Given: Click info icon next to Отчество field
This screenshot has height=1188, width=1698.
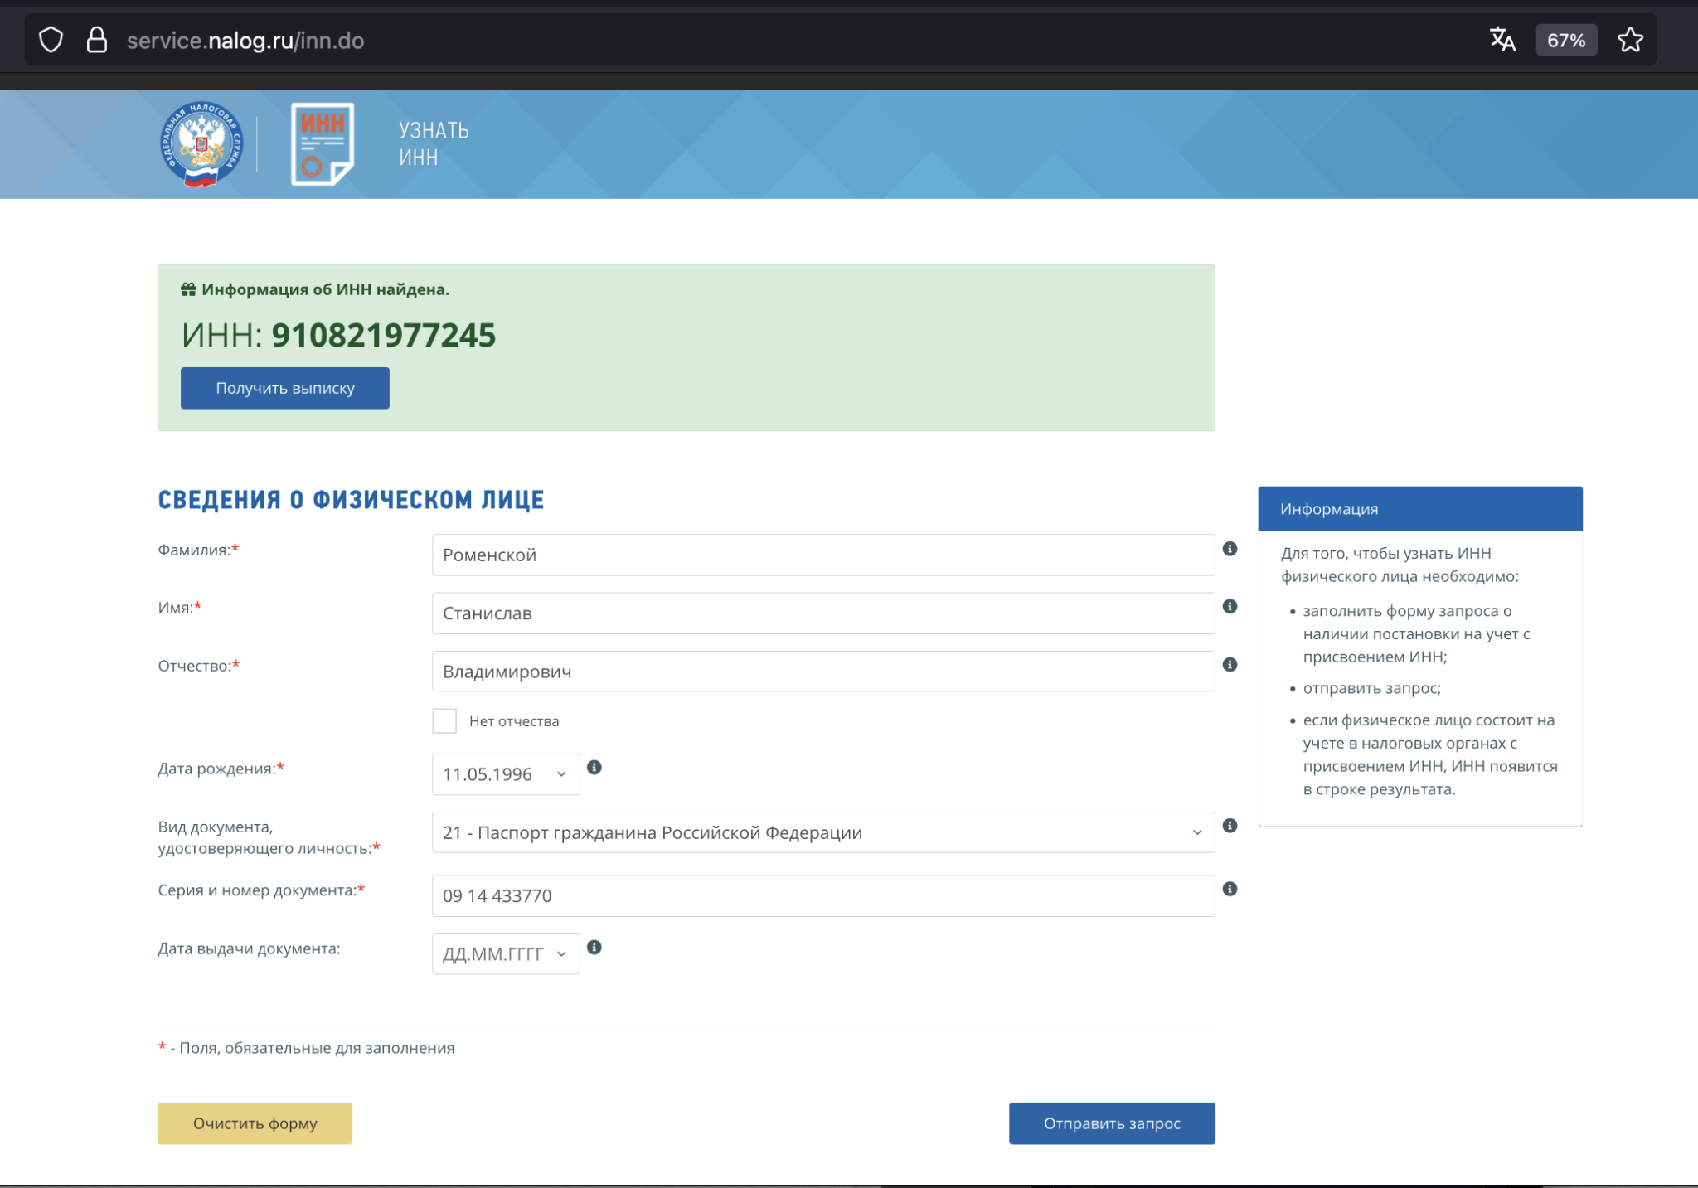Looking at the screenshot, I should pos(1230,665).
